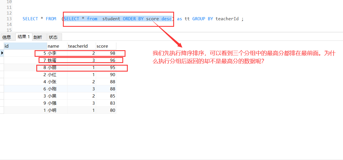The width and height of the screenshot is (343, 160).
Task: Click line number 14 in gutter
Action: click(9, 25)
